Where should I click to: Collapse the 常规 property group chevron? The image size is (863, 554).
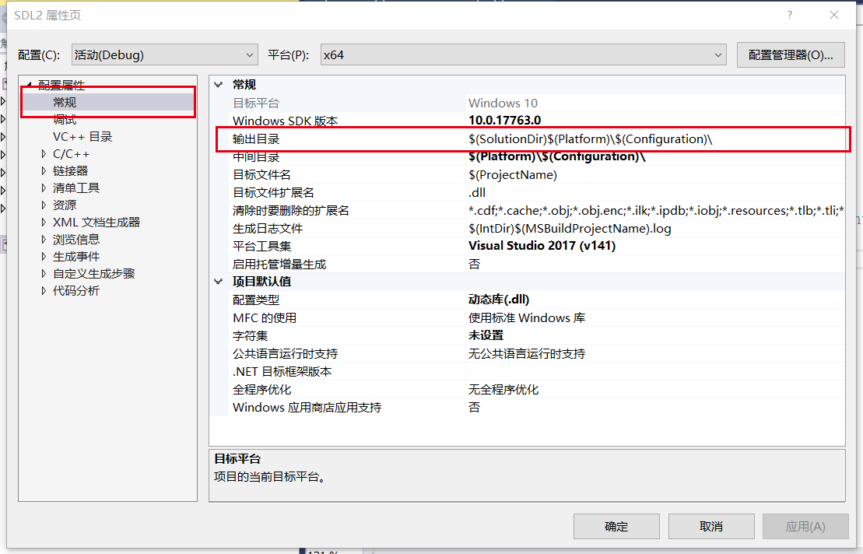click(219, 85)
